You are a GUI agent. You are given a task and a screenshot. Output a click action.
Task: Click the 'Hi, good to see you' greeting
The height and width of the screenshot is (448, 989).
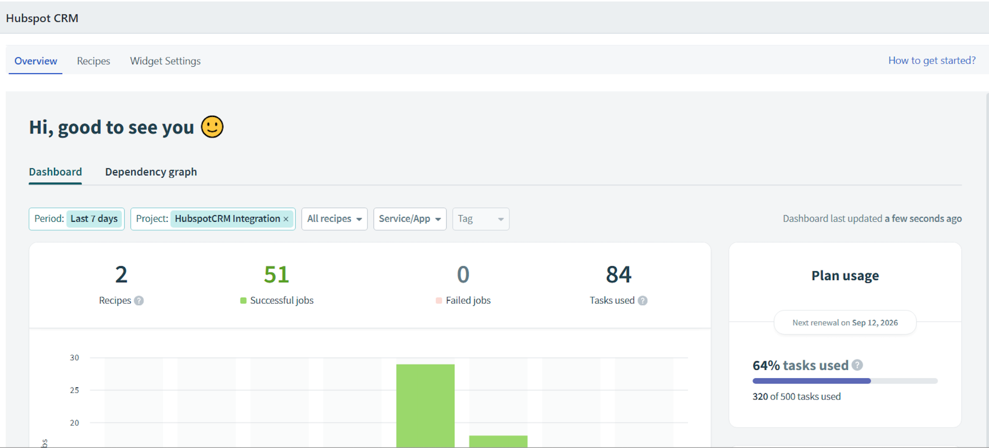112,128
